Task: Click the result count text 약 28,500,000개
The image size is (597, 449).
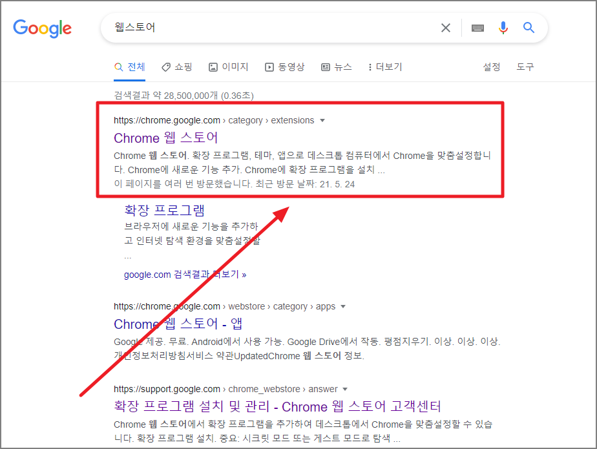Action: (185, 96)
